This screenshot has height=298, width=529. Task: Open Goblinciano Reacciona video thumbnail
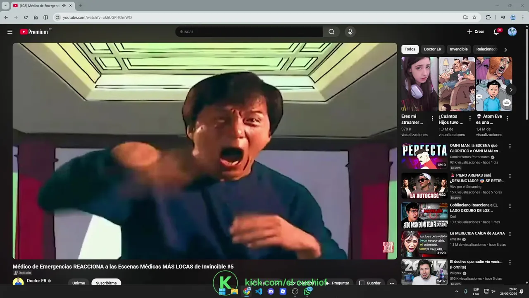tap(424, 215)
